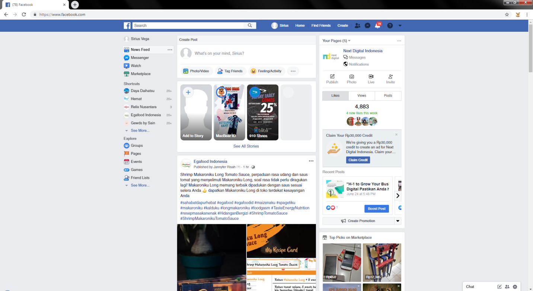This screenshot has height=291, width=533.
Task: Open the Notifications bell with 78 badge
Action: (x=378, y=25)
